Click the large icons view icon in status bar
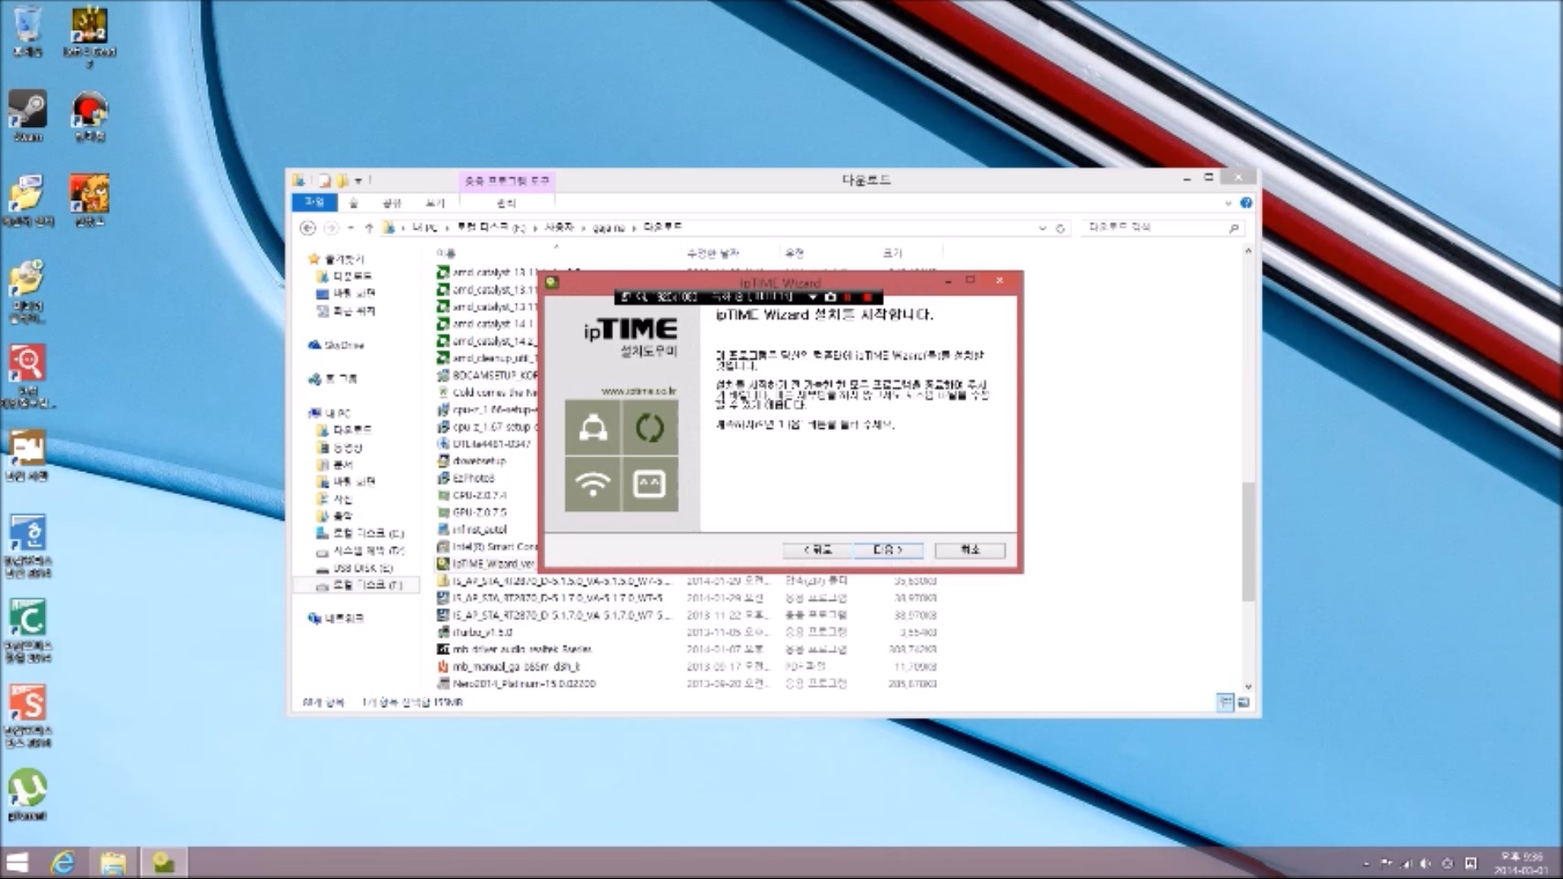This screenshot has width=1563, height=879. coord(1243,702)
